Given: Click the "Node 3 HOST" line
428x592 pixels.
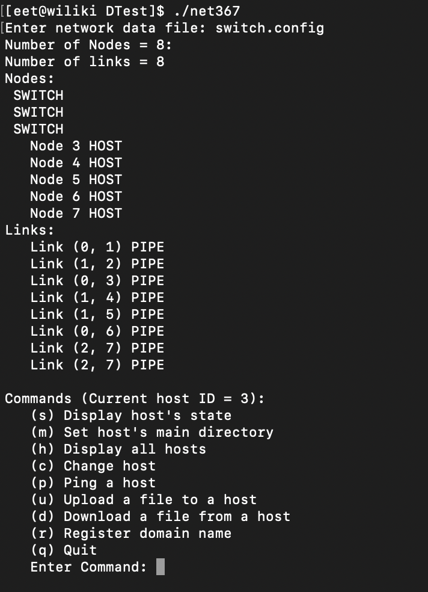Looking at the screenshot, I should [x=76, y=146].
